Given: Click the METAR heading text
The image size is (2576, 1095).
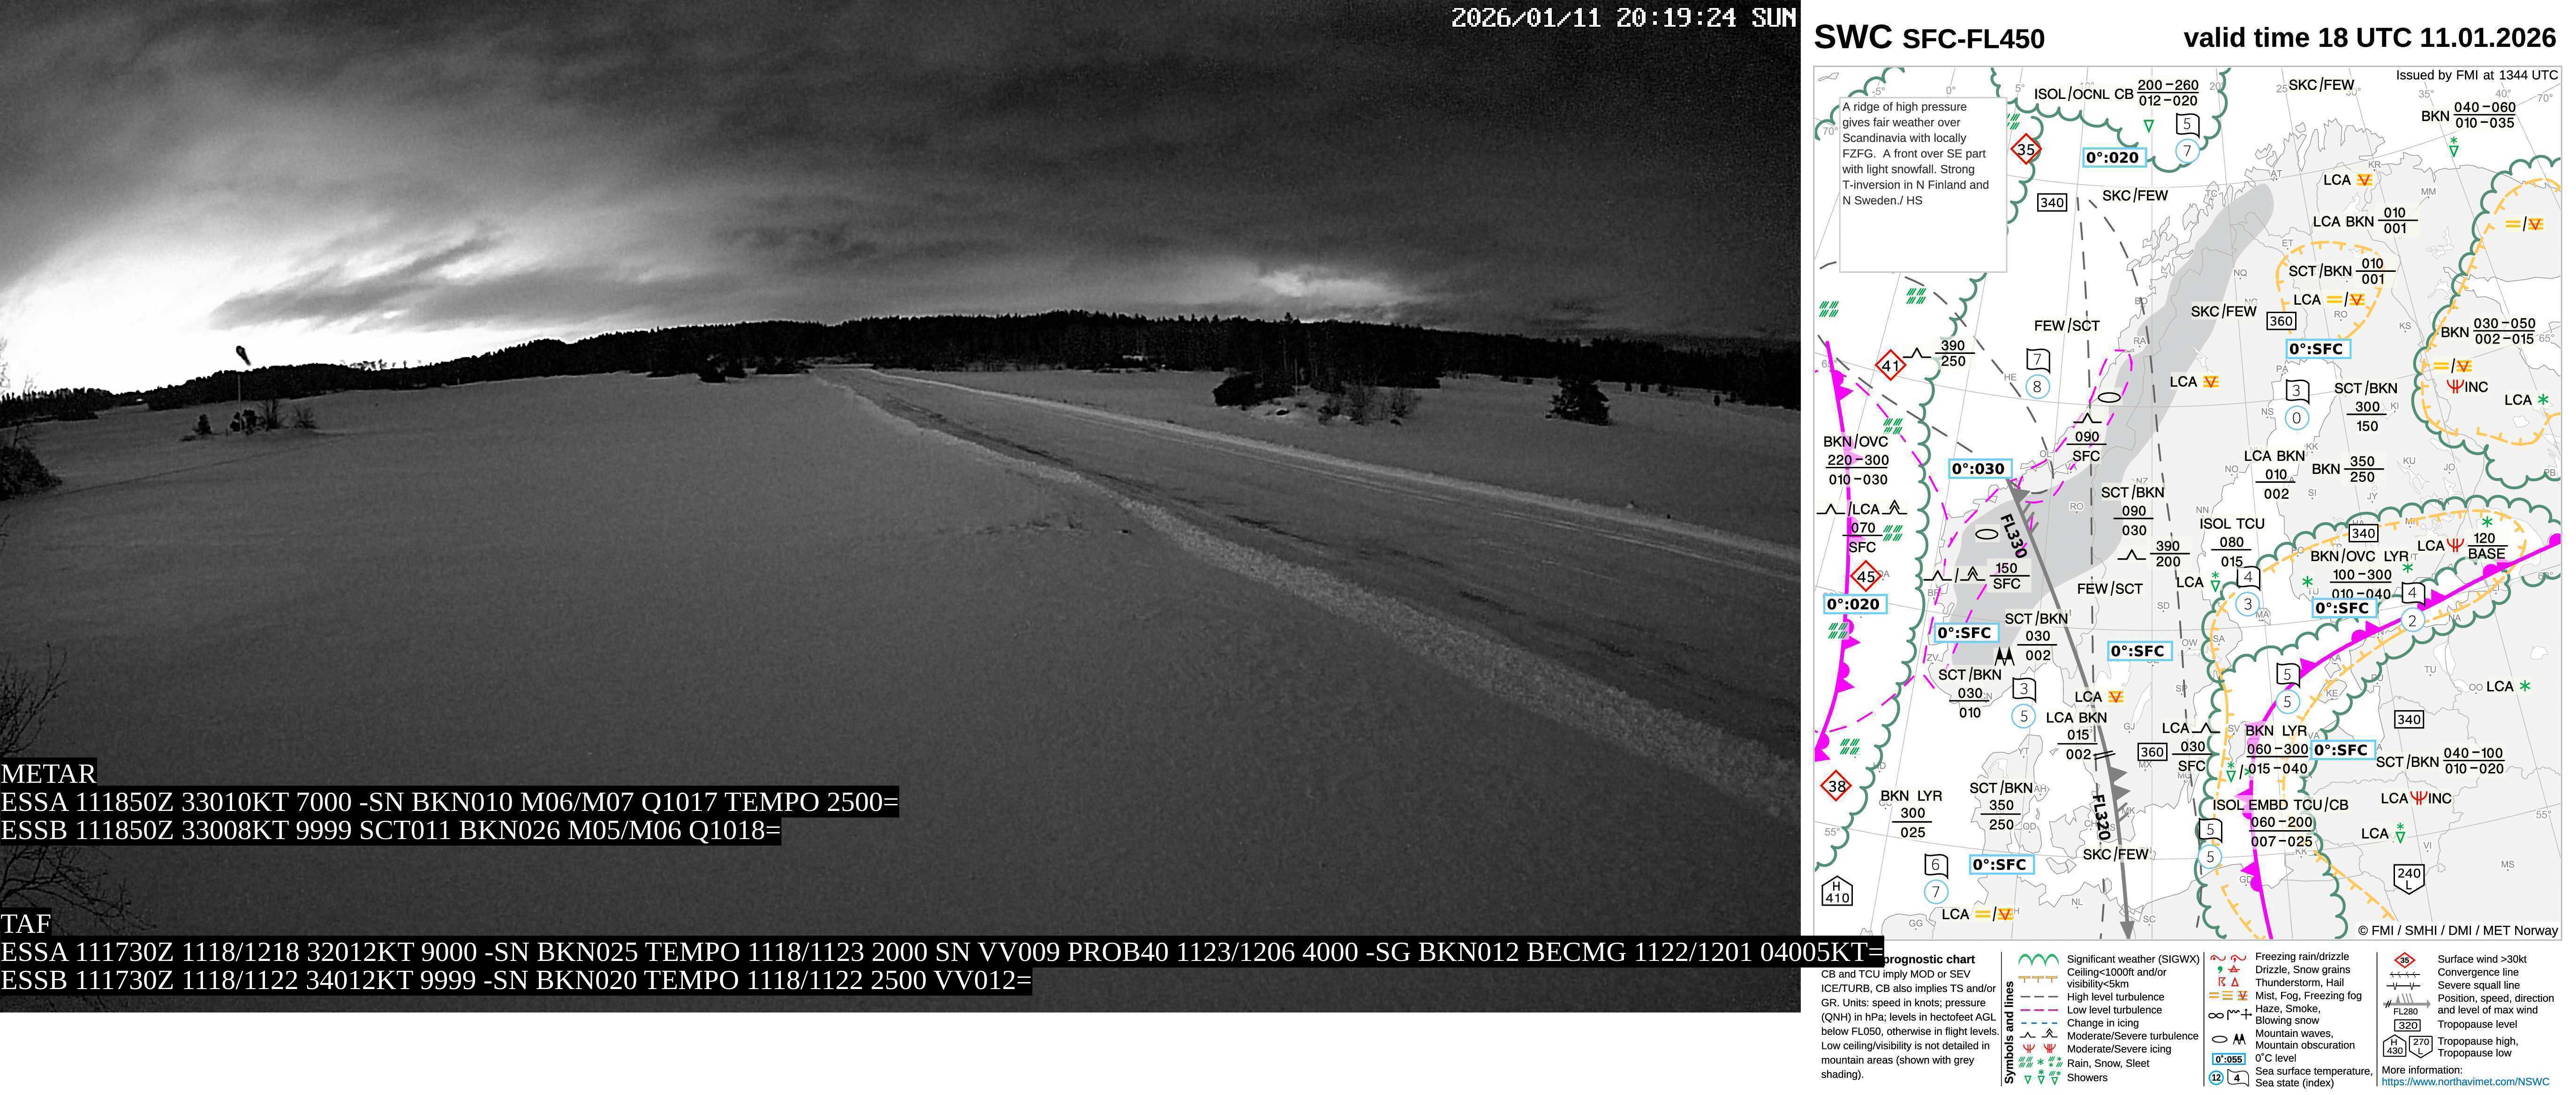Looking at the screenshot, I should click(48, 773).
